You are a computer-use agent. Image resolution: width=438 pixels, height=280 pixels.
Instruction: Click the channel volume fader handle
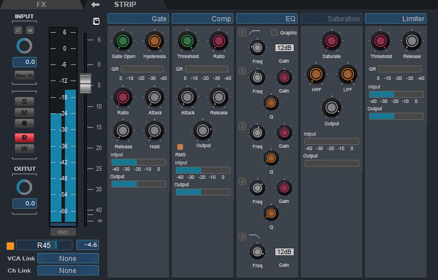pos(86,83)
